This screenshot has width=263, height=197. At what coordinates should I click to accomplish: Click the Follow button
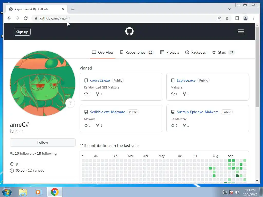tap(43, 142)
